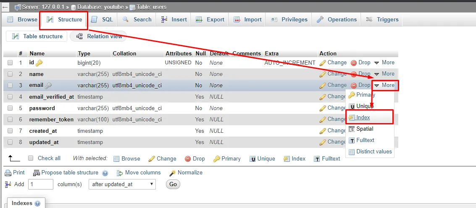The width and height of the screenshot is (476, 208).
Task: Click Change for the email column
Action: pyautogui.click(x=333, y=85)
